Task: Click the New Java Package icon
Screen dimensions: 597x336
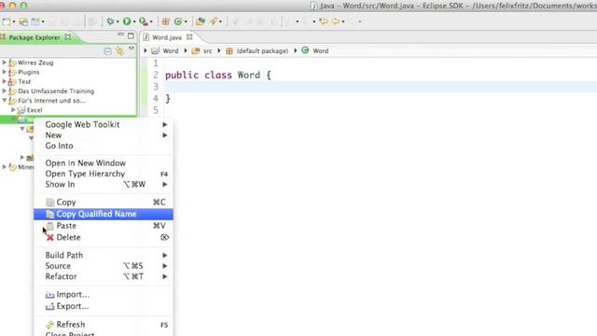Action: (166, 21)
